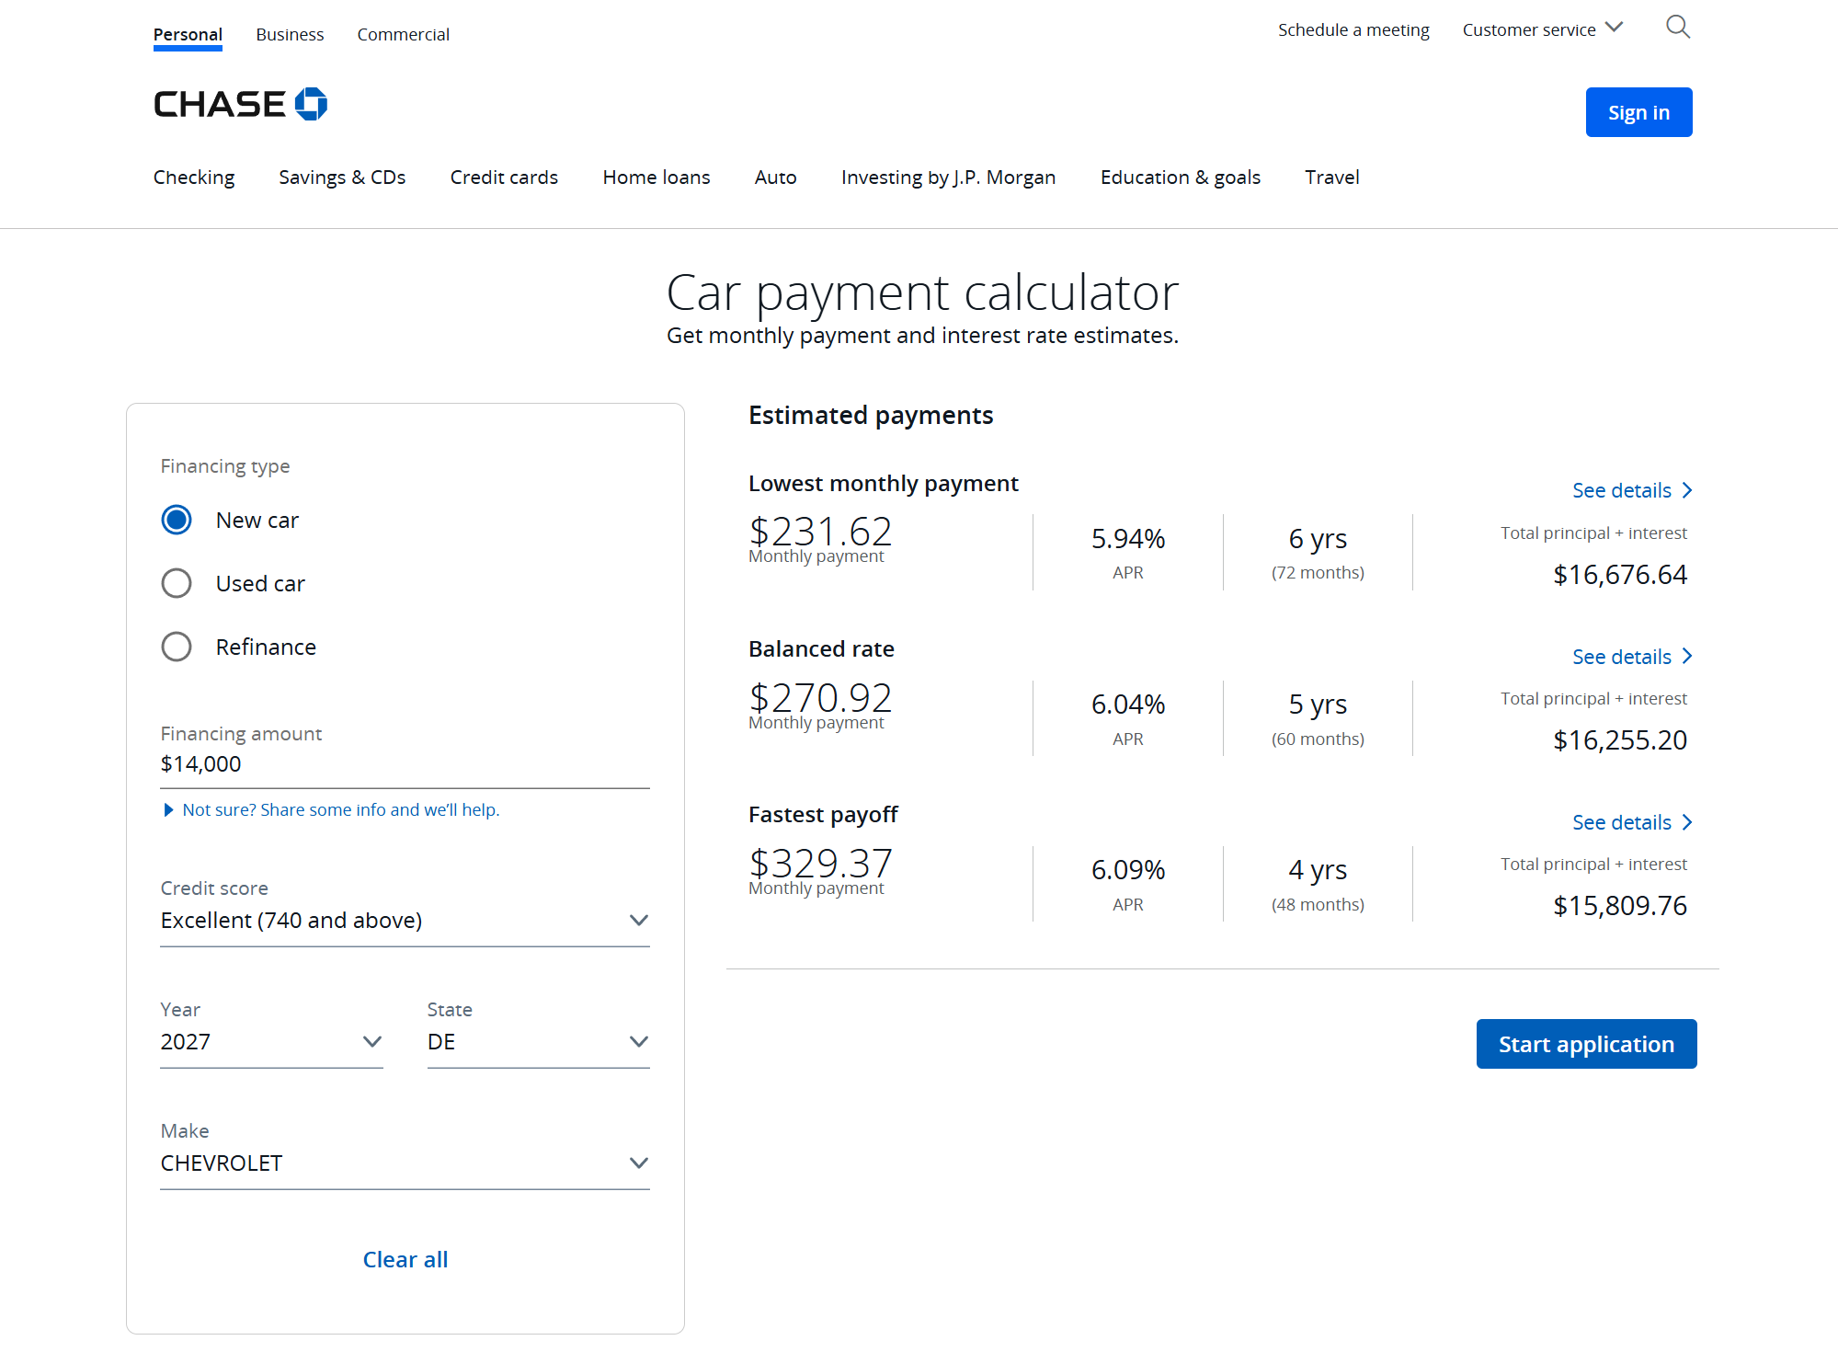Click the triangle before Not sure link
1838x1352 pixels.
(168, 810)
